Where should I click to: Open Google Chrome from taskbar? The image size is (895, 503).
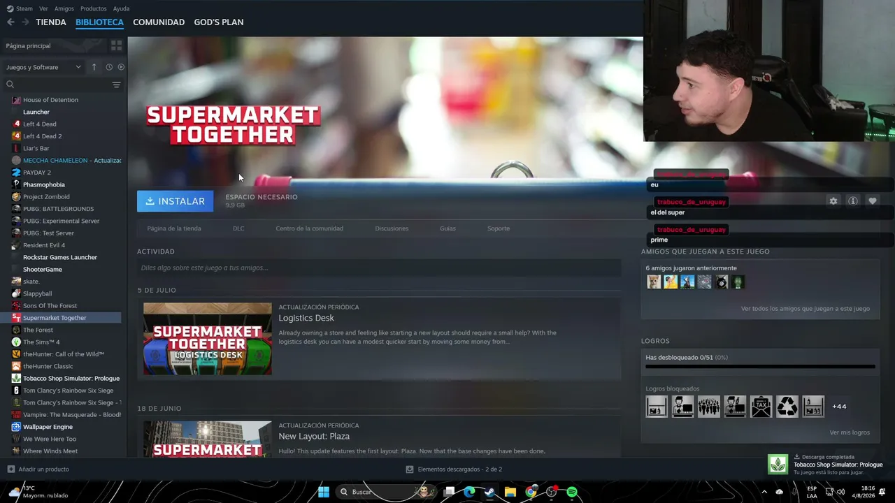tap(531, 492)
